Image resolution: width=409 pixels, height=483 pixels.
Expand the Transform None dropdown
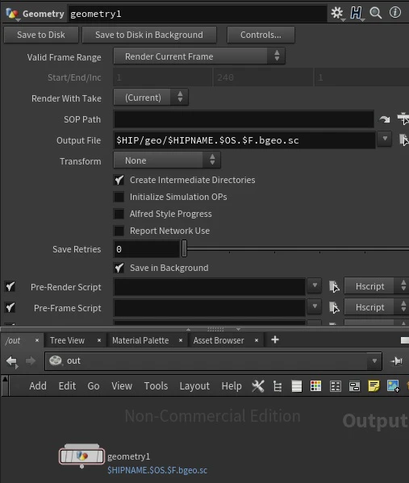(x=167, y=160)
